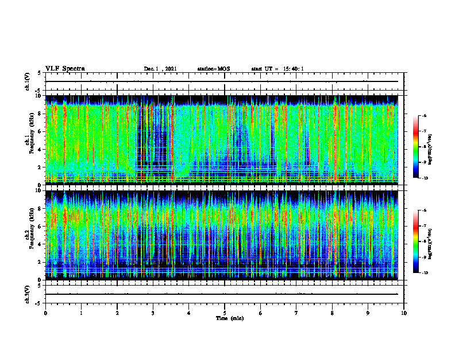Select the ch.2 colorbar "log(PSD)(V²/Hz)" label
Screen dimensions: 455x351
pyautogui.click(x=430, y=244)
